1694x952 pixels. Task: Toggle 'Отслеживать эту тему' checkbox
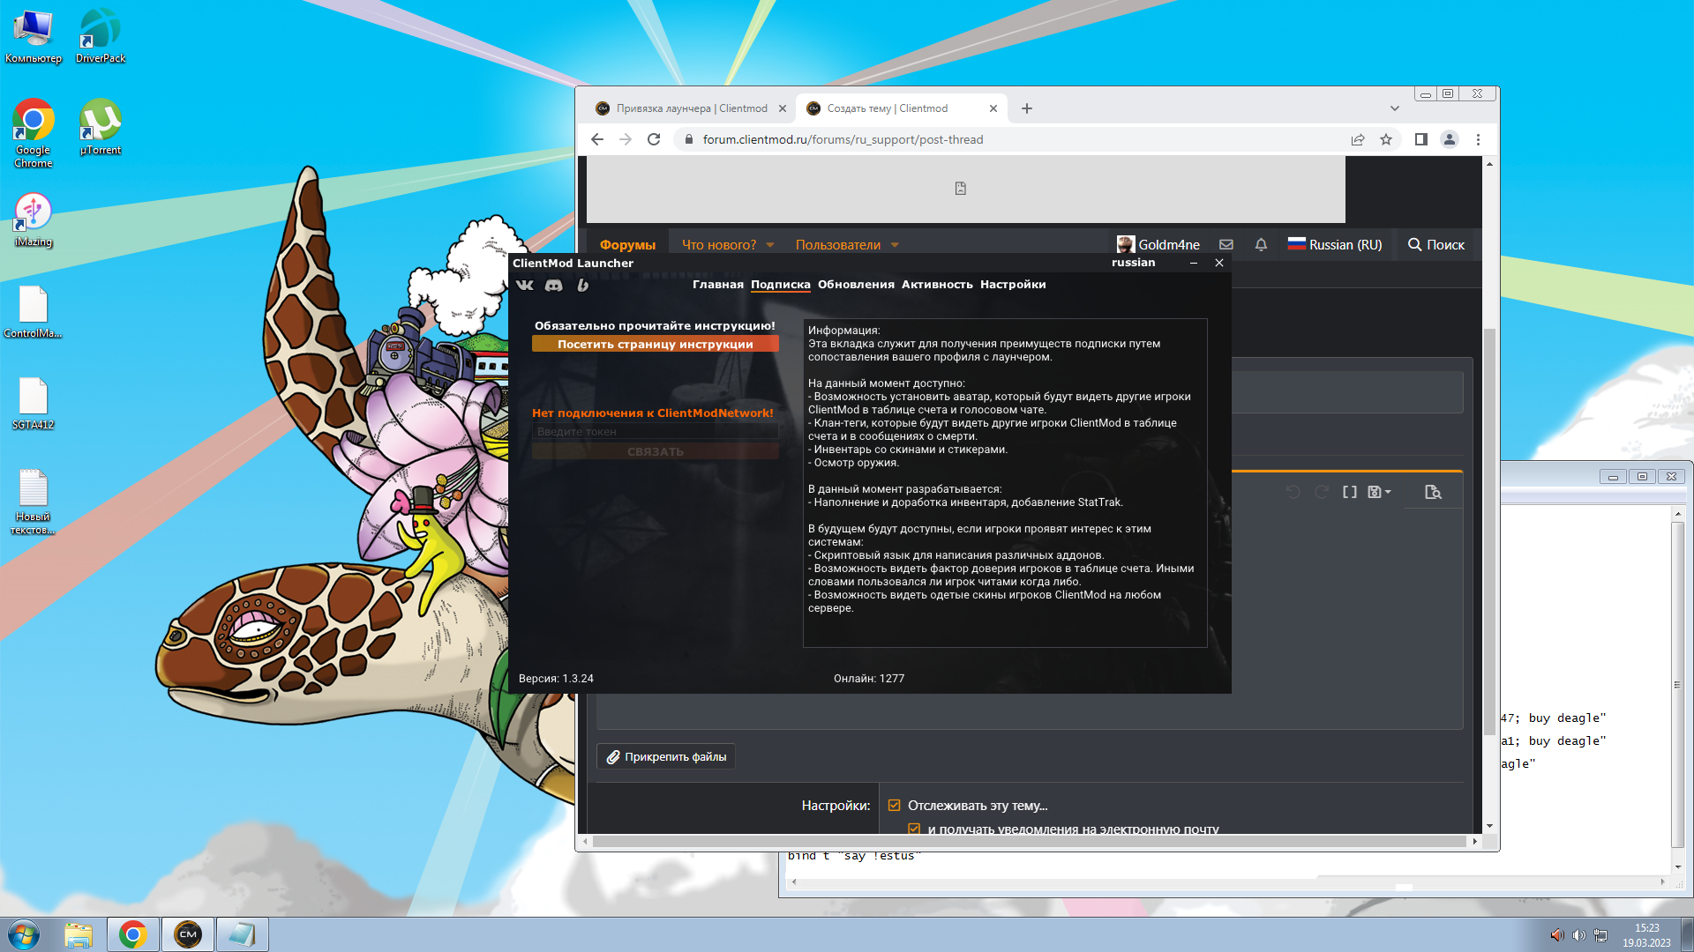tap(894, 806)
